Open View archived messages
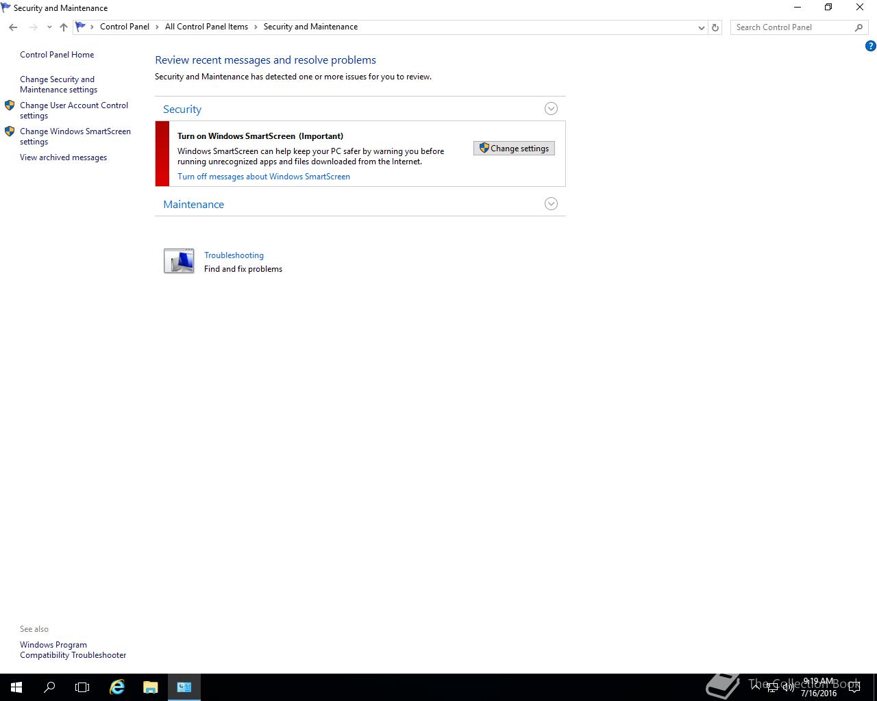Image resolution: width=877 pixels, height=701 pixels. (x=63, y=157)
